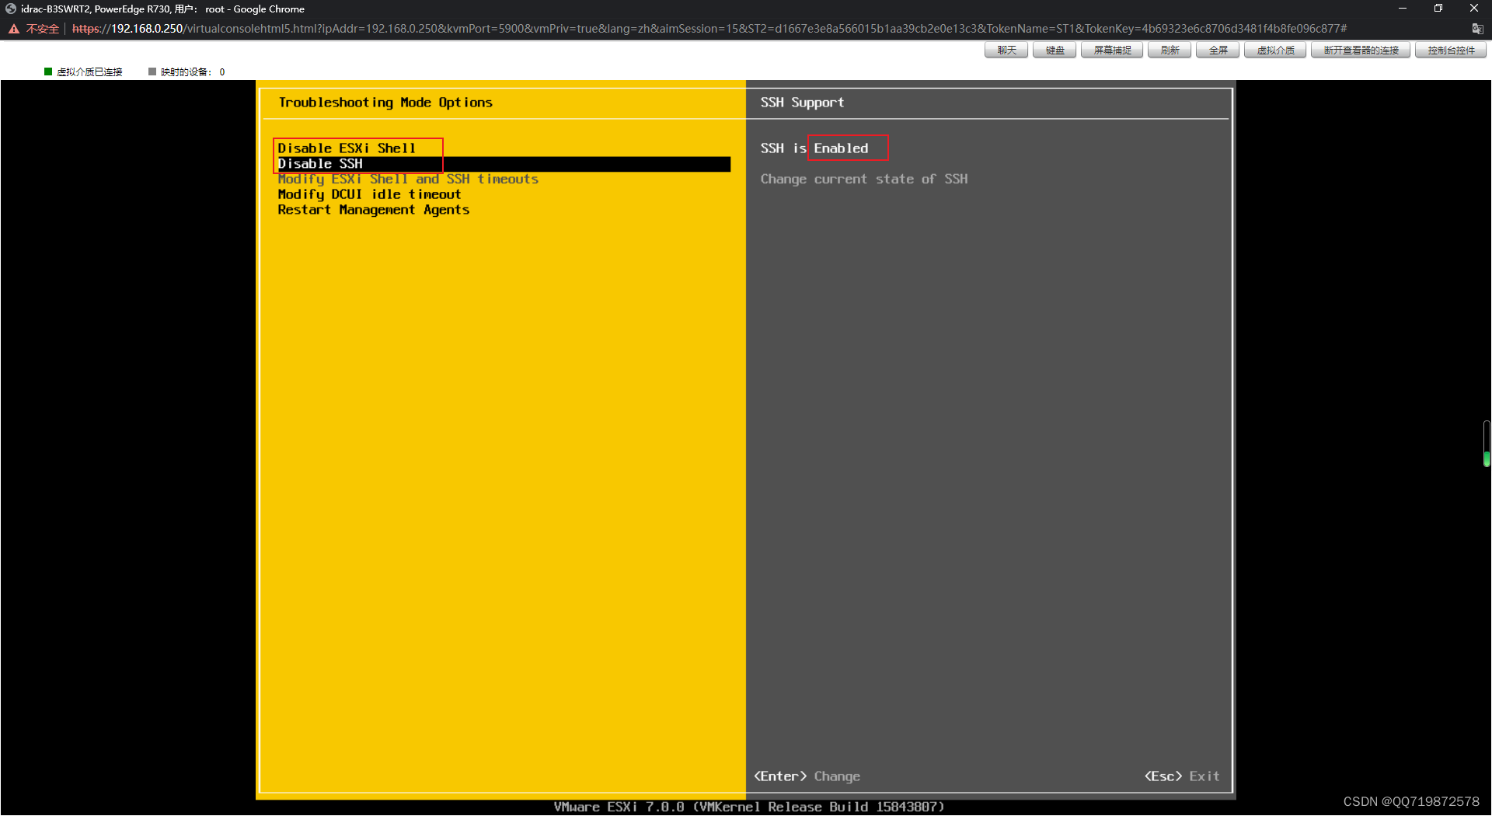The height and width of the screenshot is (816, 1492).
Task: Restore down the Chrome window
Action: point(1438,9)
